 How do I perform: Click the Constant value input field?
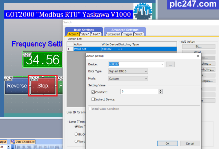140,92
